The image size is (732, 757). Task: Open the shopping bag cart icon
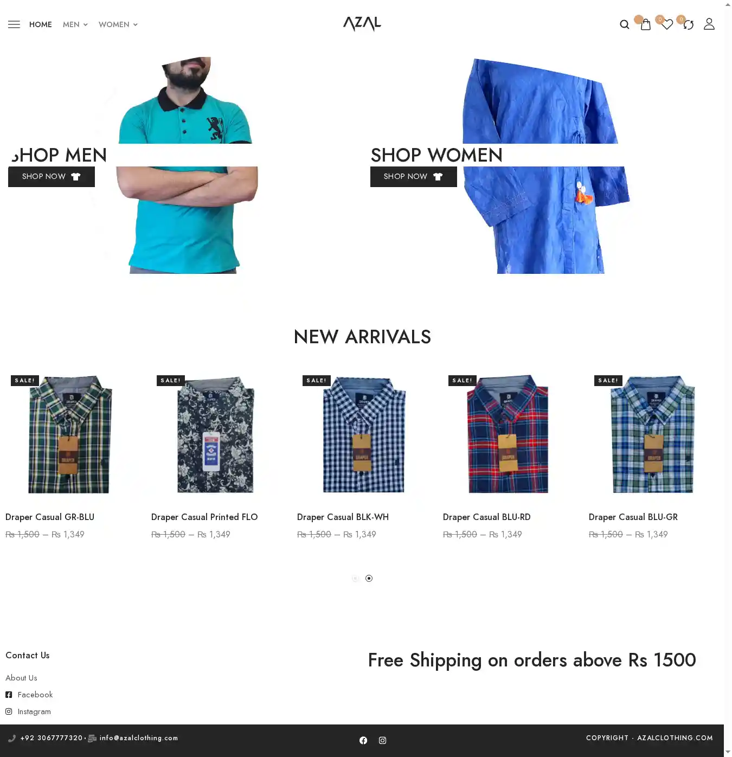(x=645, y=24)
